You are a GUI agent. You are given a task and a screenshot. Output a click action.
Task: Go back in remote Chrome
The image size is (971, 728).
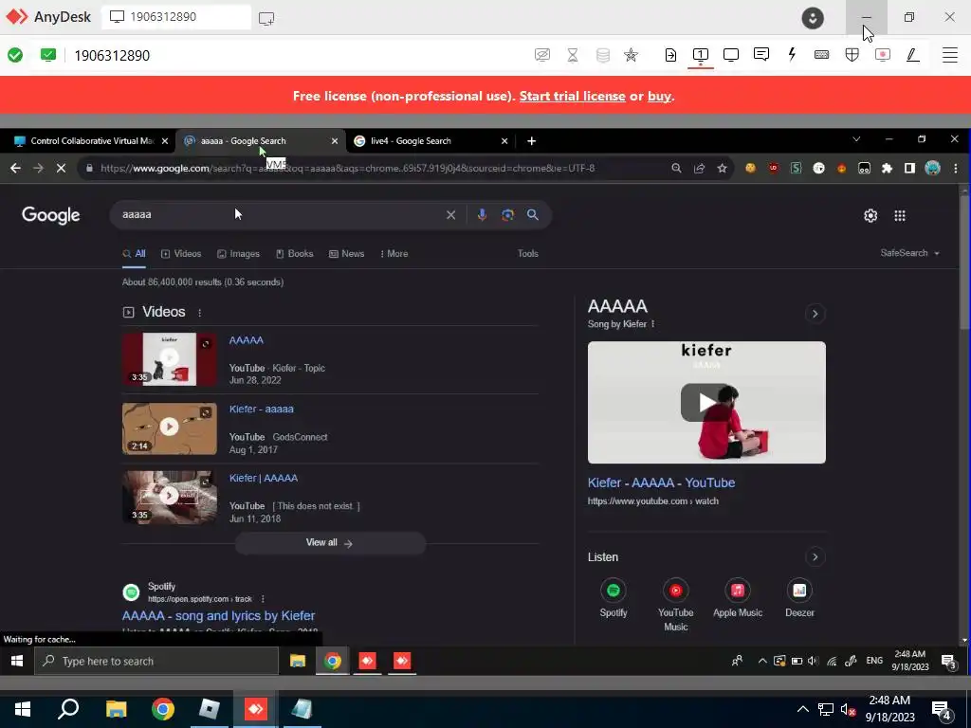pyautogui.click(x=15, y=168)
